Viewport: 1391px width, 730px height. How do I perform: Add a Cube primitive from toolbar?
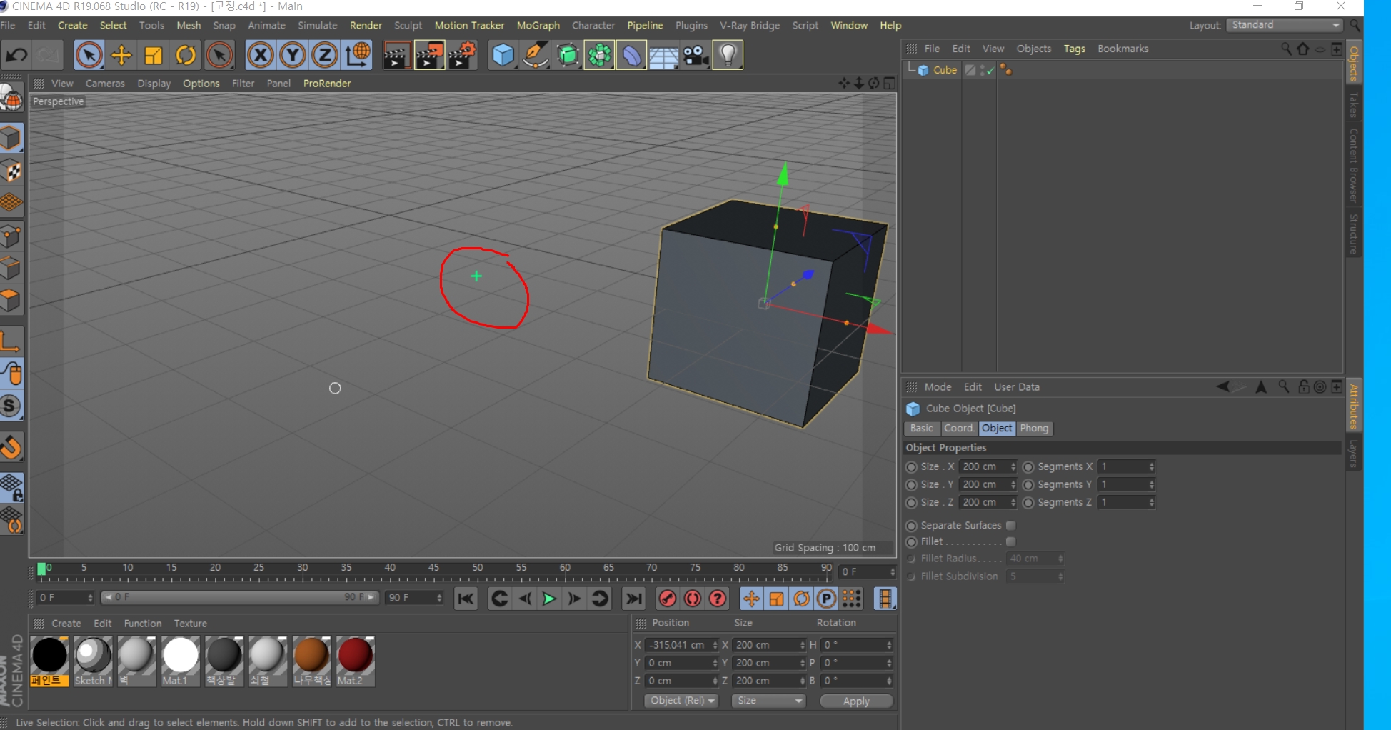(503, 56)
